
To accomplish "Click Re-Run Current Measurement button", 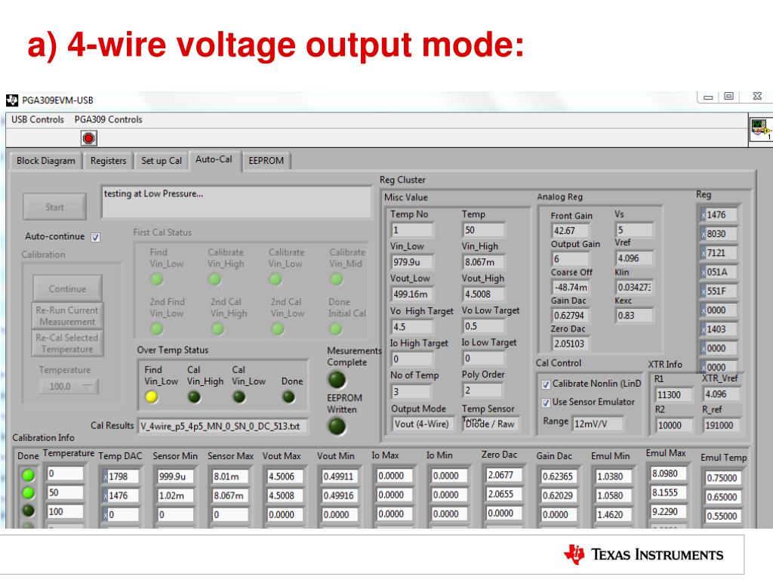I will tap(67, 316).
